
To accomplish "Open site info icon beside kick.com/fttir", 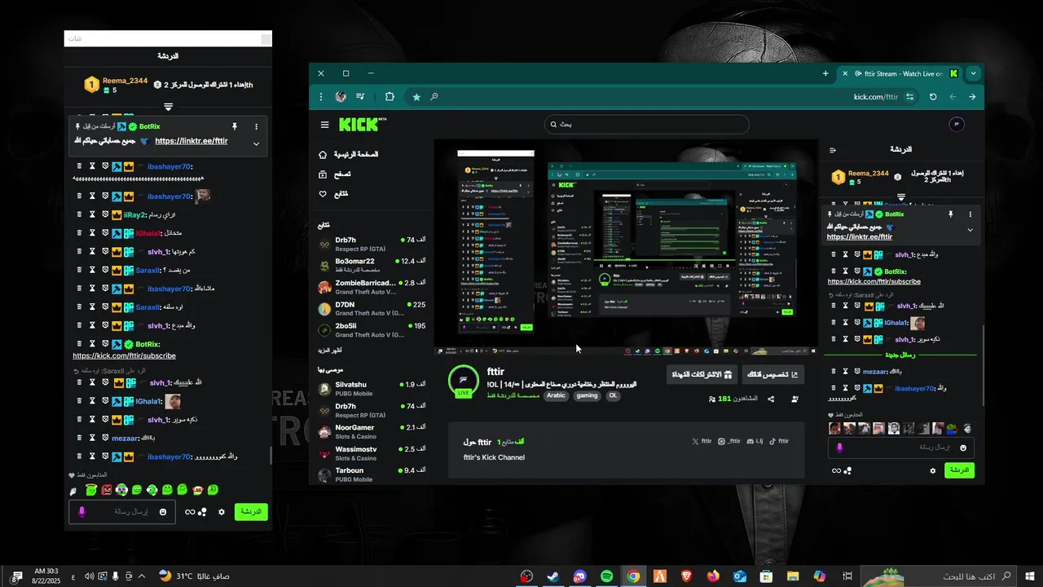I will (910, 96).
